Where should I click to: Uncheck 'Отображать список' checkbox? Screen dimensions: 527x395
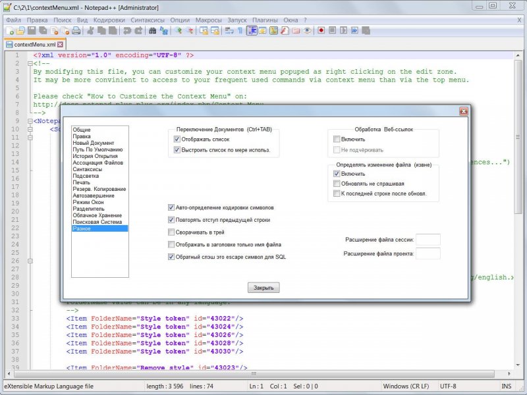click(x=177, y=139)
